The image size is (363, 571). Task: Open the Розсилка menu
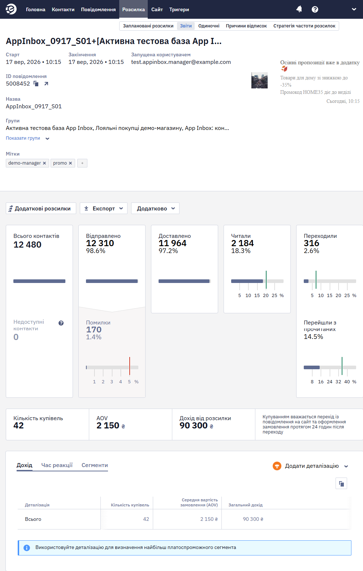tap(134, 9)
